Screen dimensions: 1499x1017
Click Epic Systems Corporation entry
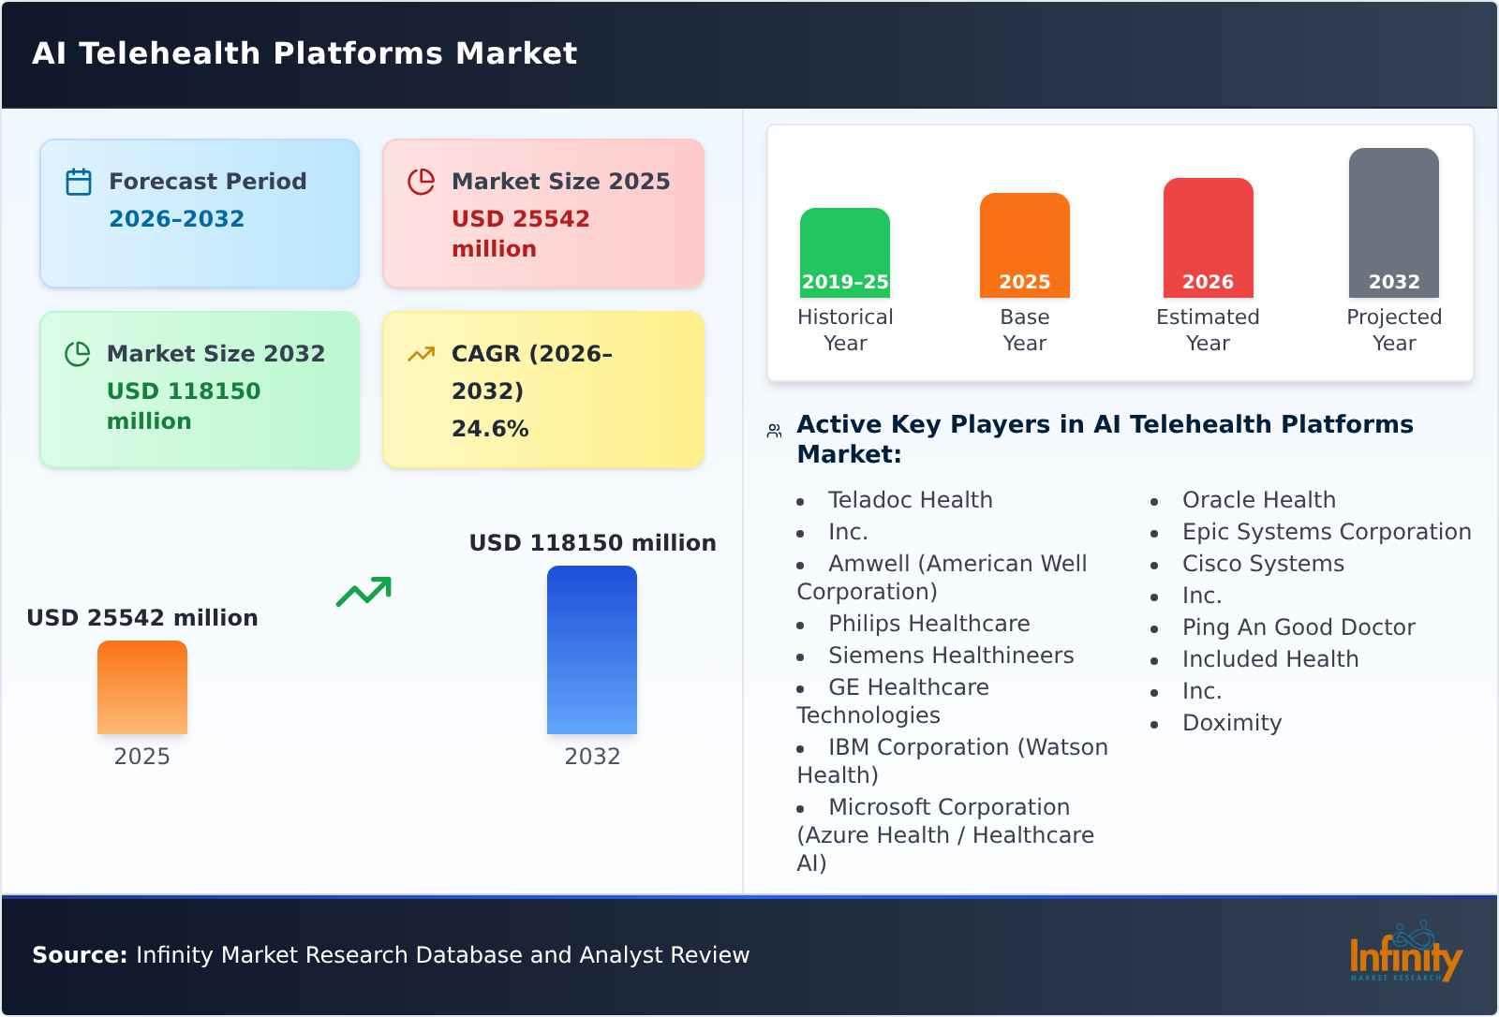[x=1327, y=532]
